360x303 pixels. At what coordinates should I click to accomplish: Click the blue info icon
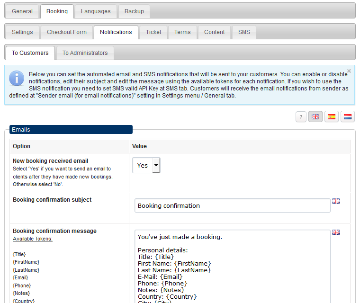coord(17,78)
